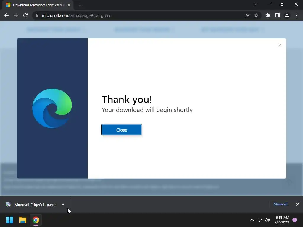Go back to the previous page
Screen dimensions: 303x227
point(7,15)
